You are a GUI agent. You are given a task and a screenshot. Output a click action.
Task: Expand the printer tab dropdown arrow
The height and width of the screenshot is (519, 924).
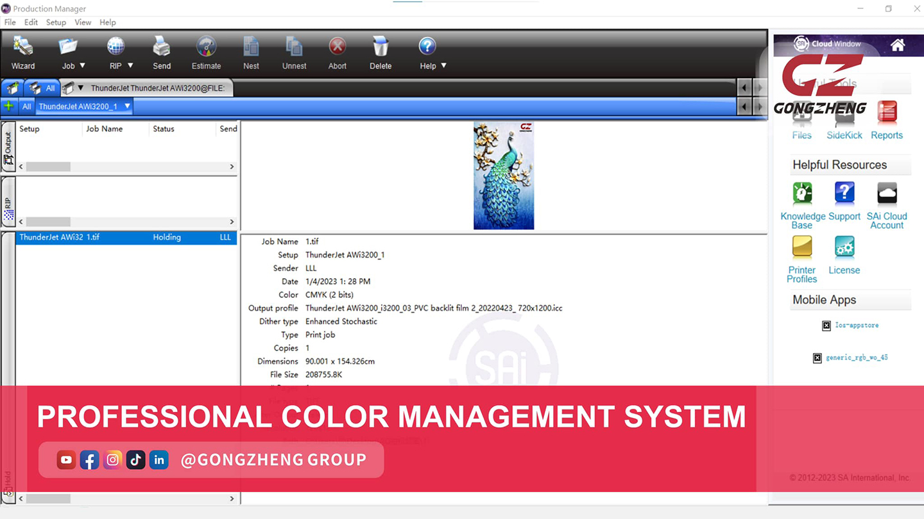tap(80, 88)
